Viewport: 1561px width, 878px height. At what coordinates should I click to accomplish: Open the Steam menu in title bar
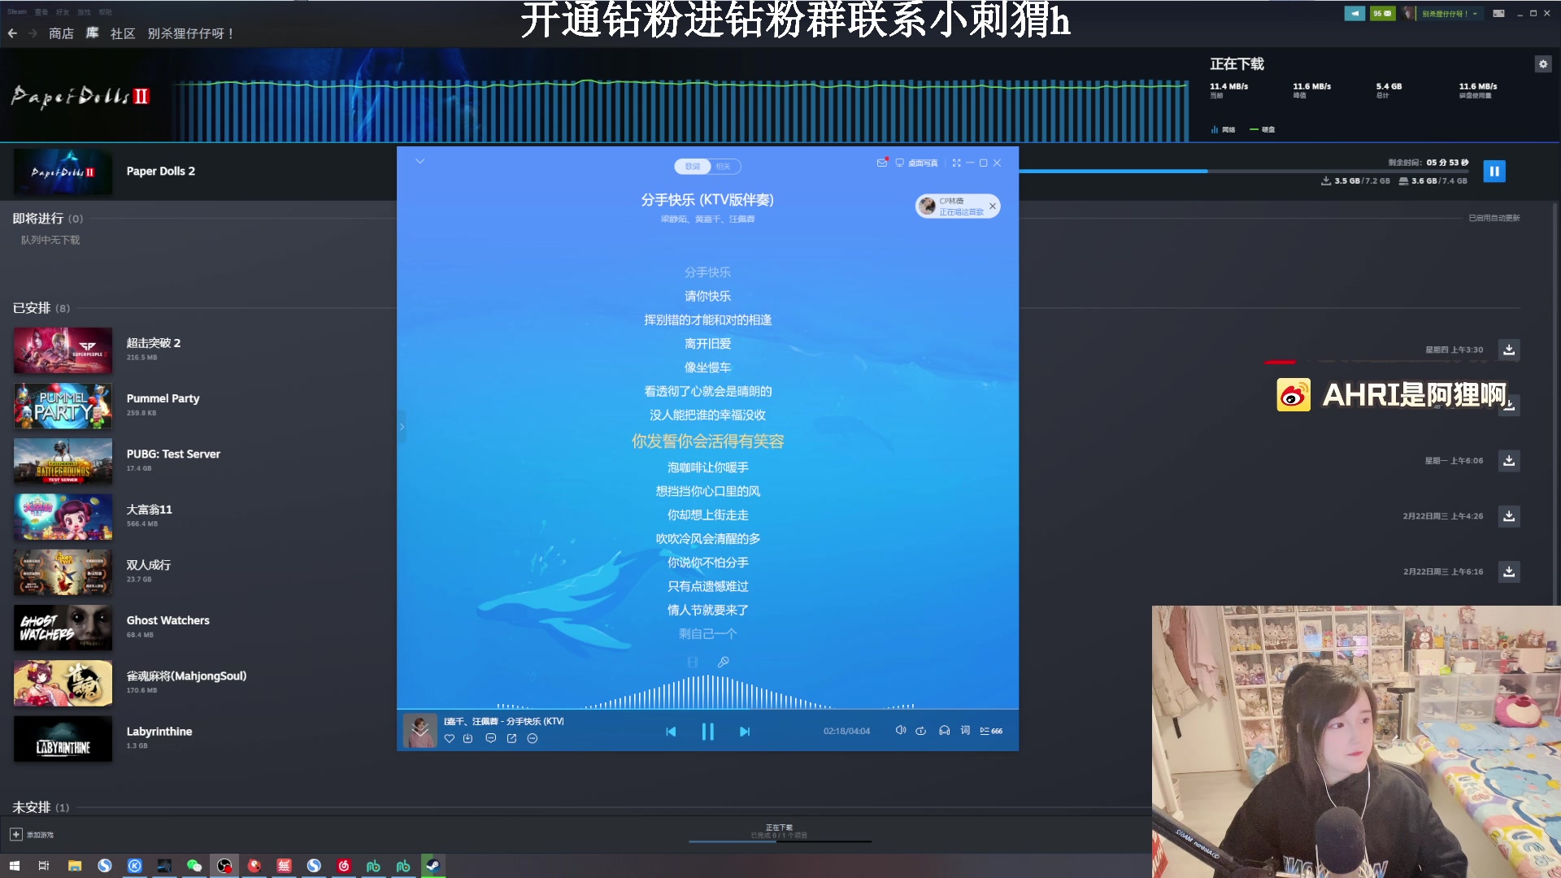tap(17, 12)
